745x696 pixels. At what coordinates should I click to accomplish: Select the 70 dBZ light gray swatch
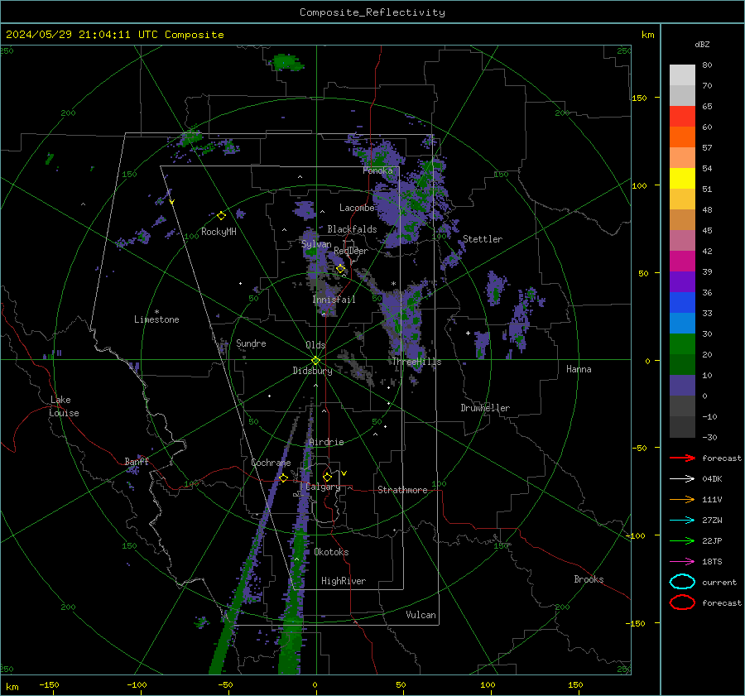coord(682,75)
